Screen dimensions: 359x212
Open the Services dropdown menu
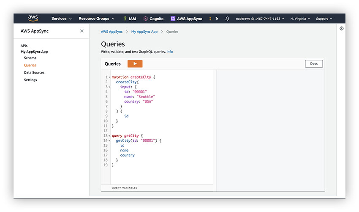[x=61, y=19]
